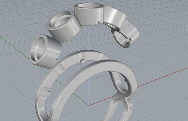Click the blue Z axis line

pyautogui.click(x=89, y=38)
